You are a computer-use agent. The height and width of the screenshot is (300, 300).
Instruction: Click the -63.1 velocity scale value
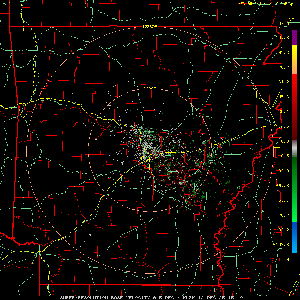[x=282, y=200]
